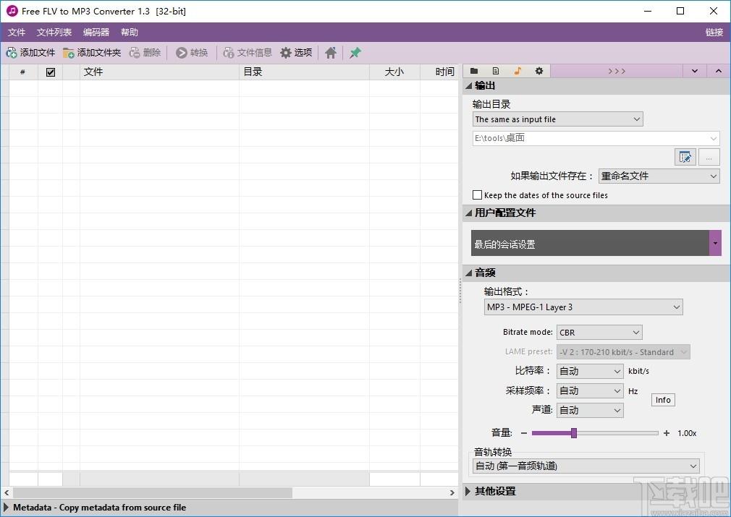Click the Info button
Screen dimensions: 731x517
coord(663,400)
